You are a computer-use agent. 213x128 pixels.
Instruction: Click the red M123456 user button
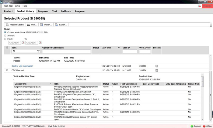pos(207,6)
